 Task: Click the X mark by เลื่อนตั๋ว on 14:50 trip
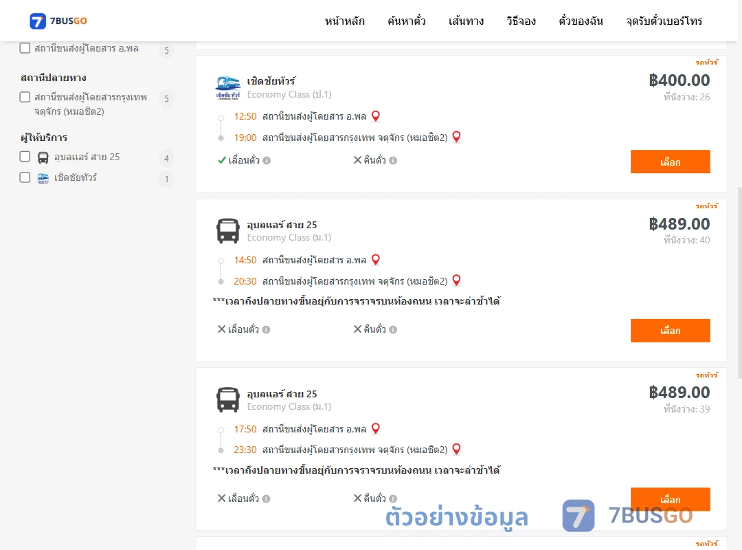pos(221,329)
